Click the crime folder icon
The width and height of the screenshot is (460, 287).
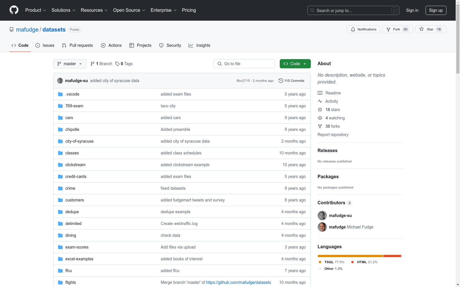pyautogui.click(x=60, y=188)
